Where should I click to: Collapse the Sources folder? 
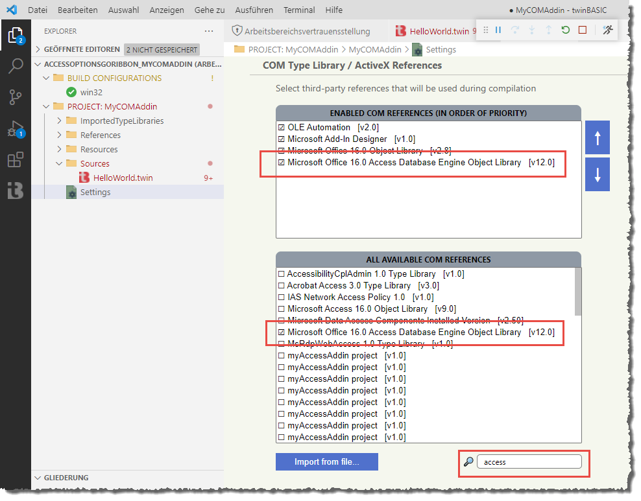60,163
